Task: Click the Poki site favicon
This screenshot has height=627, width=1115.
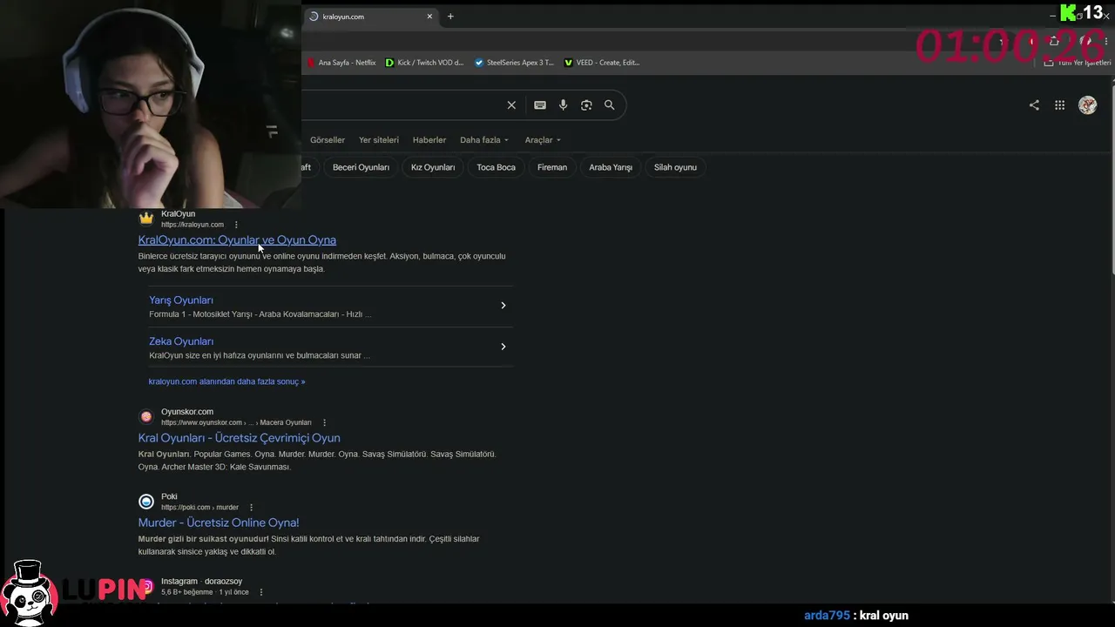Action: (146, 502)
